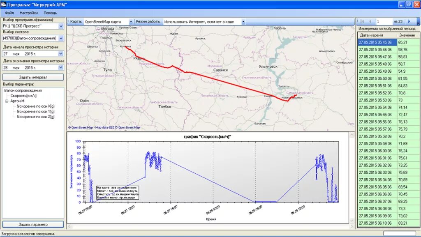Select Ускорение по оси Y[g] parameter
The height and width of the screenshot is (237, 421).
[35, 112]
